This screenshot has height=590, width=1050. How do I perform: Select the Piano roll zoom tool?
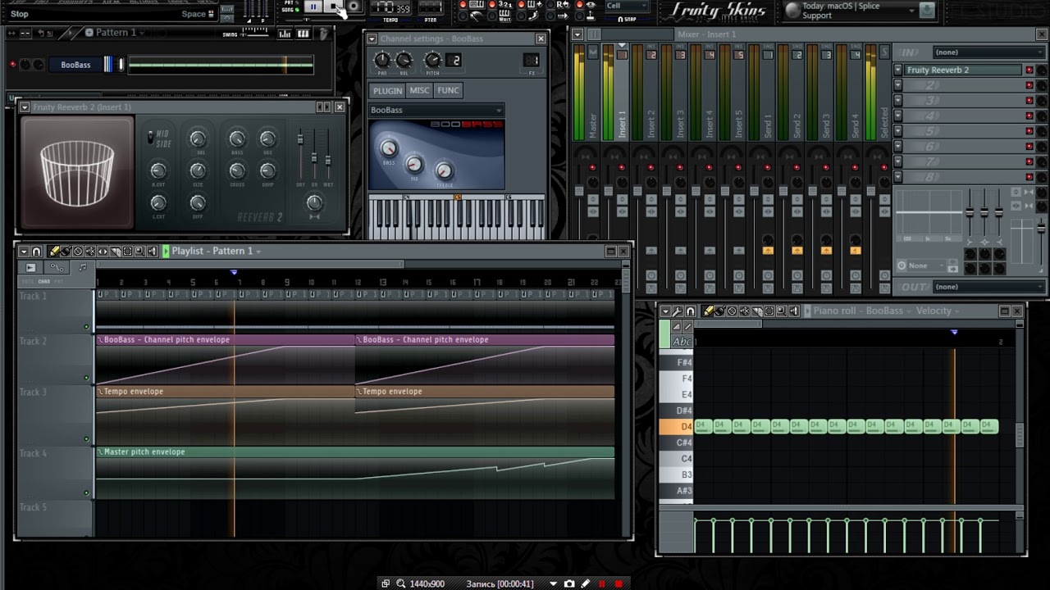[x=781, y=311]
